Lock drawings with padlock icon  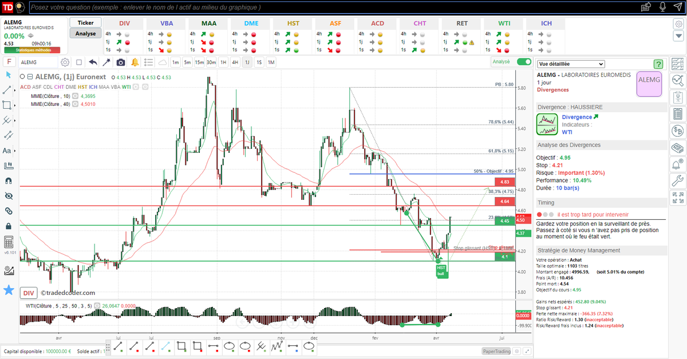pyautogui.click(x=8, y=226)
